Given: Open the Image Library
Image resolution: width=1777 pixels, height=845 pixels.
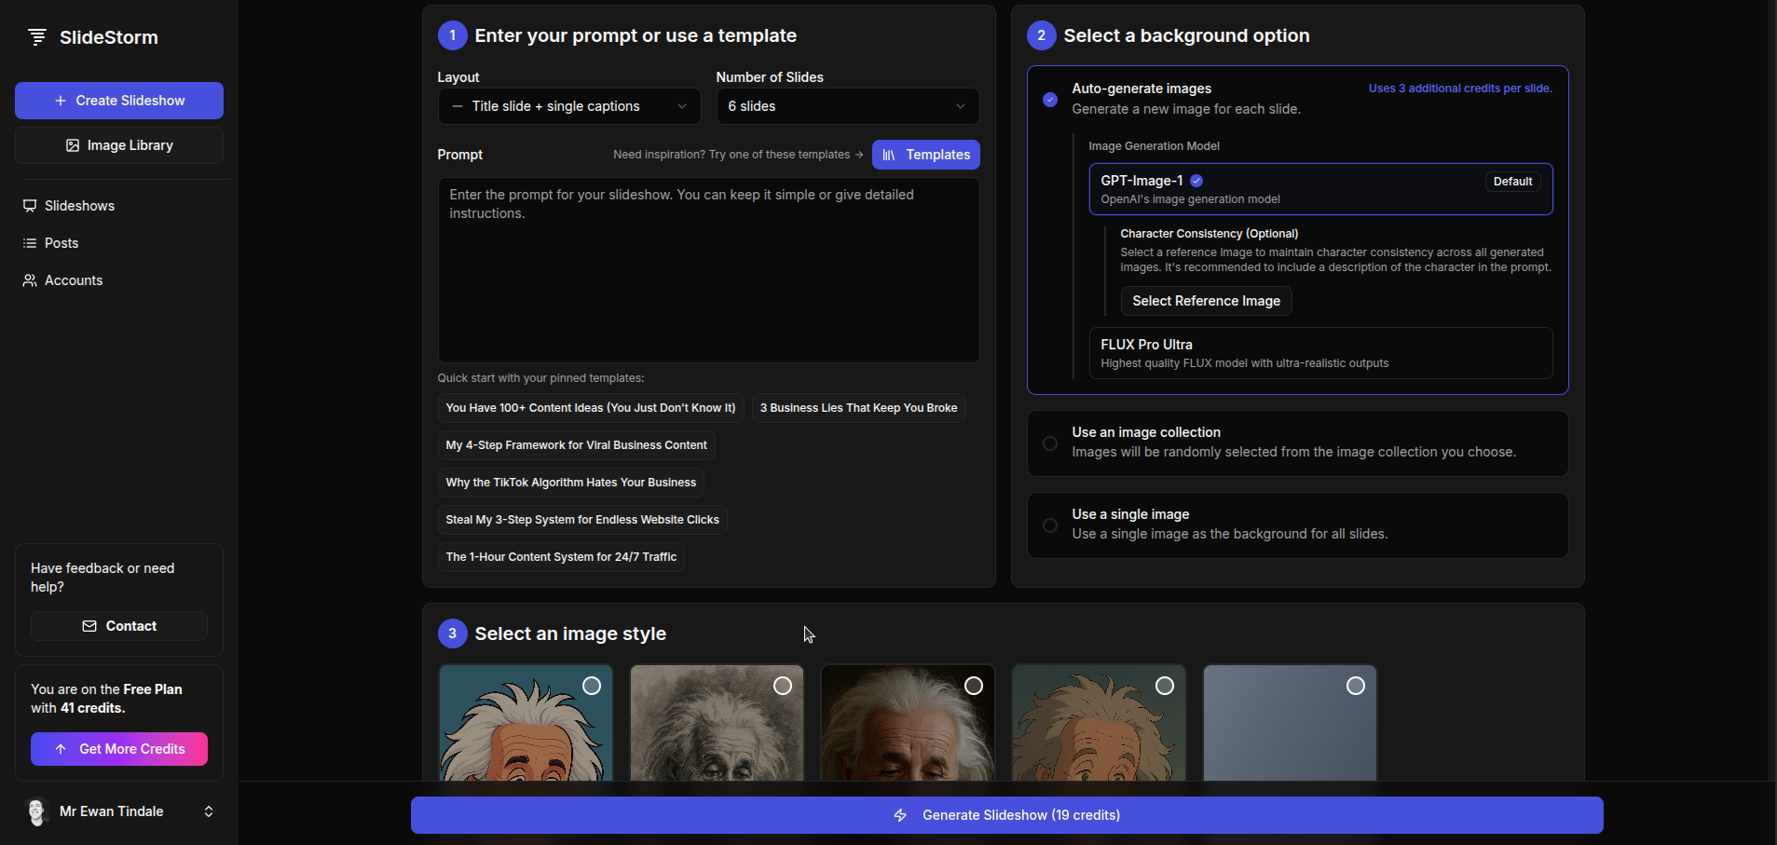Looking at the screenshot, I should click(119, 145).
